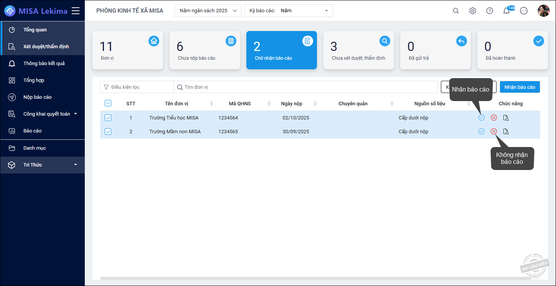Open Thông báo kết quả in sidebar
The image size is (556, 286).
(44, 63)
